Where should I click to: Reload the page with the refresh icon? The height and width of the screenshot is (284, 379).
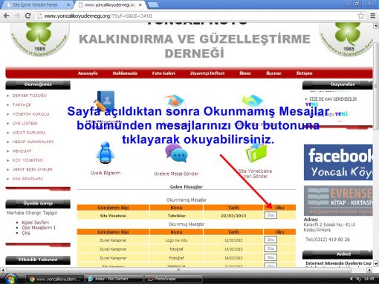pyautogui.click(x=28, y=16)
